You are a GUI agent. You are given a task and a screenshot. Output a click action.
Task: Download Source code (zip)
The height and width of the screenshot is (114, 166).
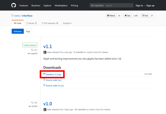[54, 80]
